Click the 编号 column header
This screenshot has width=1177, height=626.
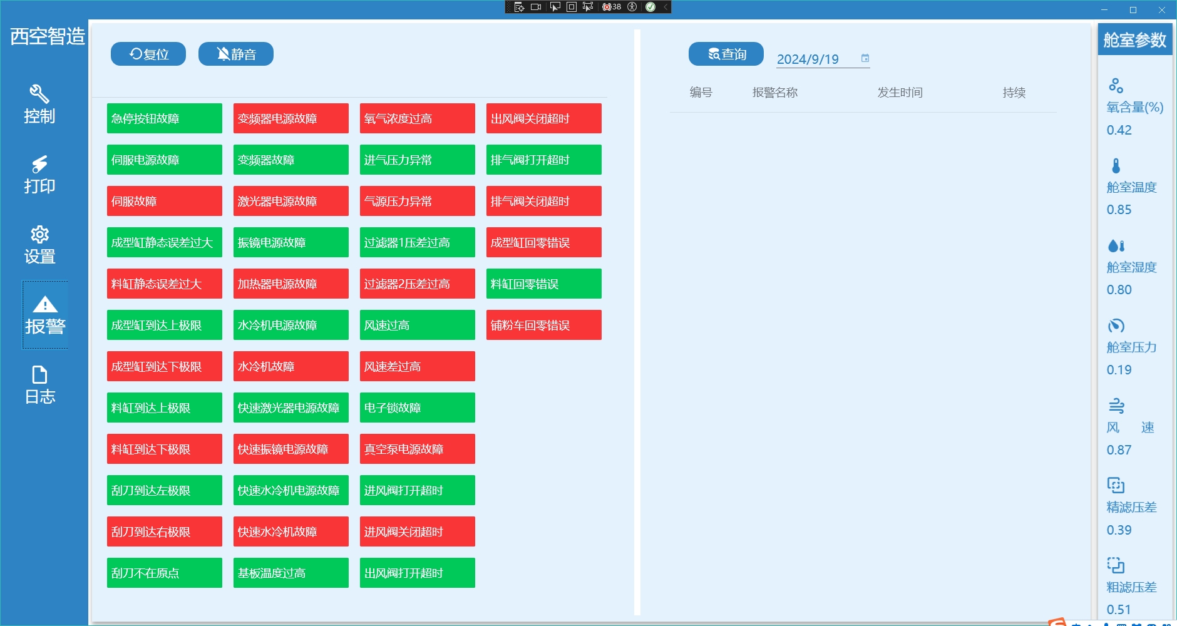(701, 93)
